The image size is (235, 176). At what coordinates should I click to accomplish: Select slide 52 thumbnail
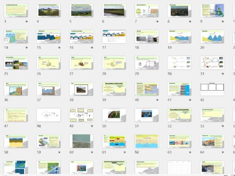pos(179,115)
